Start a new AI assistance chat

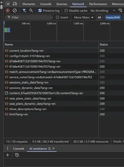click(8, 155)
